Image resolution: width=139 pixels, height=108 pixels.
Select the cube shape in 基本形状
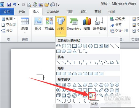58,96
